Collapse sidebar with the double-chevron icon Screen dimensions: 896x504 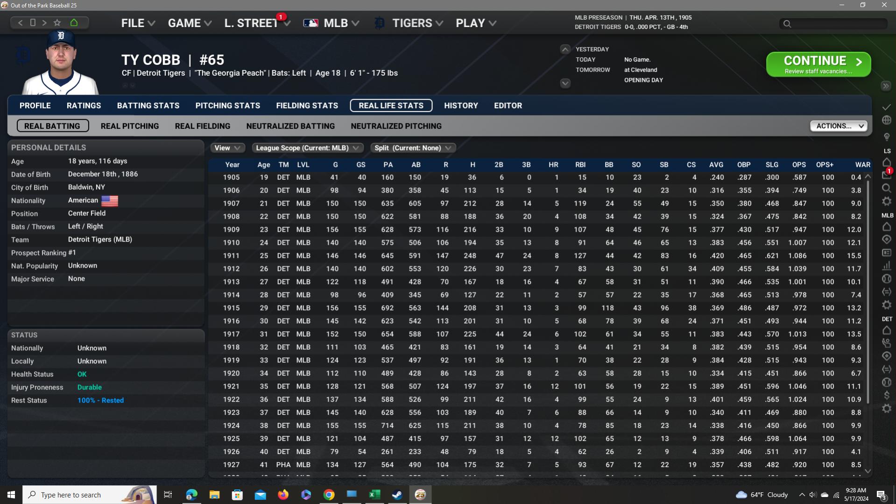886,86
